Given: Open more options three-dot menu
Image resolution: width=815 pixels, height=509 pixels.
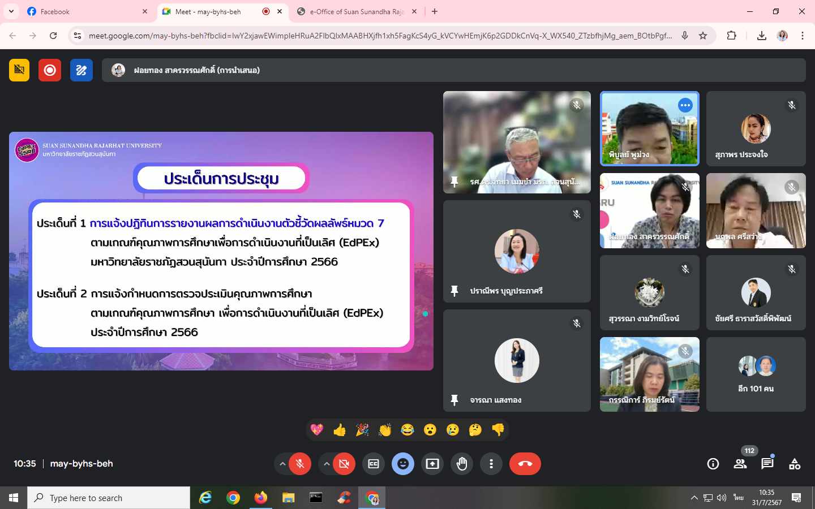Looking at the screenshot, I should [491, 464].
